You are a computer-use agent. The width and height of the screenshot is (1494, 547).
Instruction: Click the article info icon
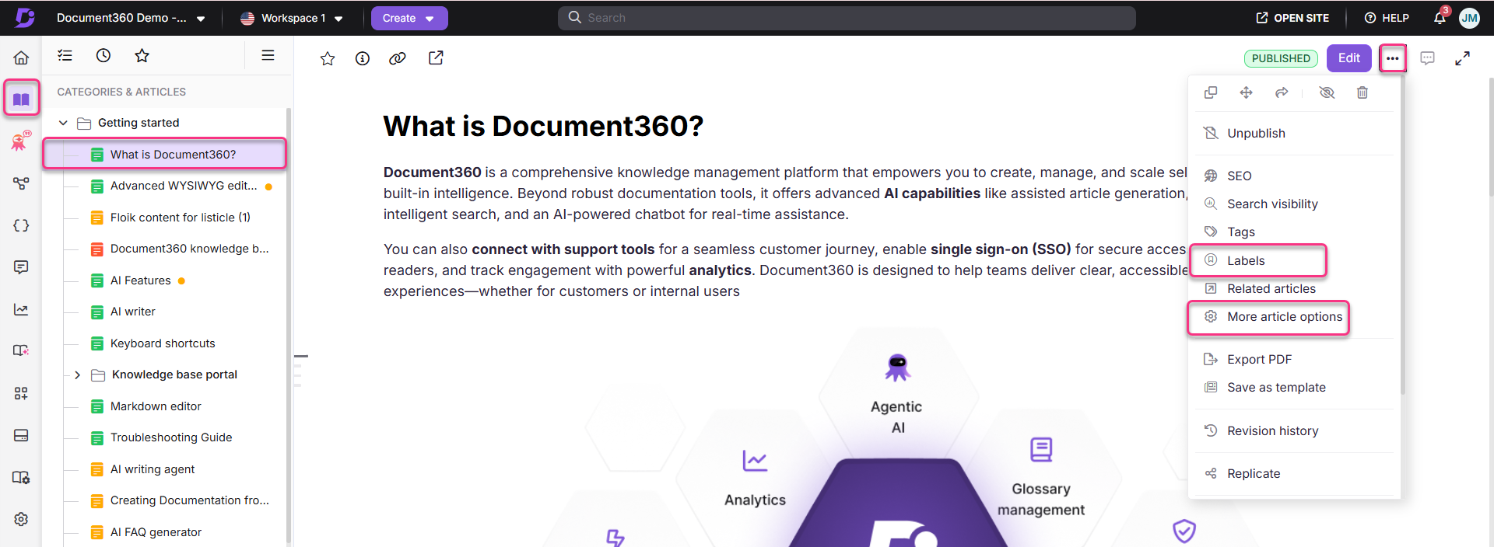pyautogui.click(x=362, y=58)
